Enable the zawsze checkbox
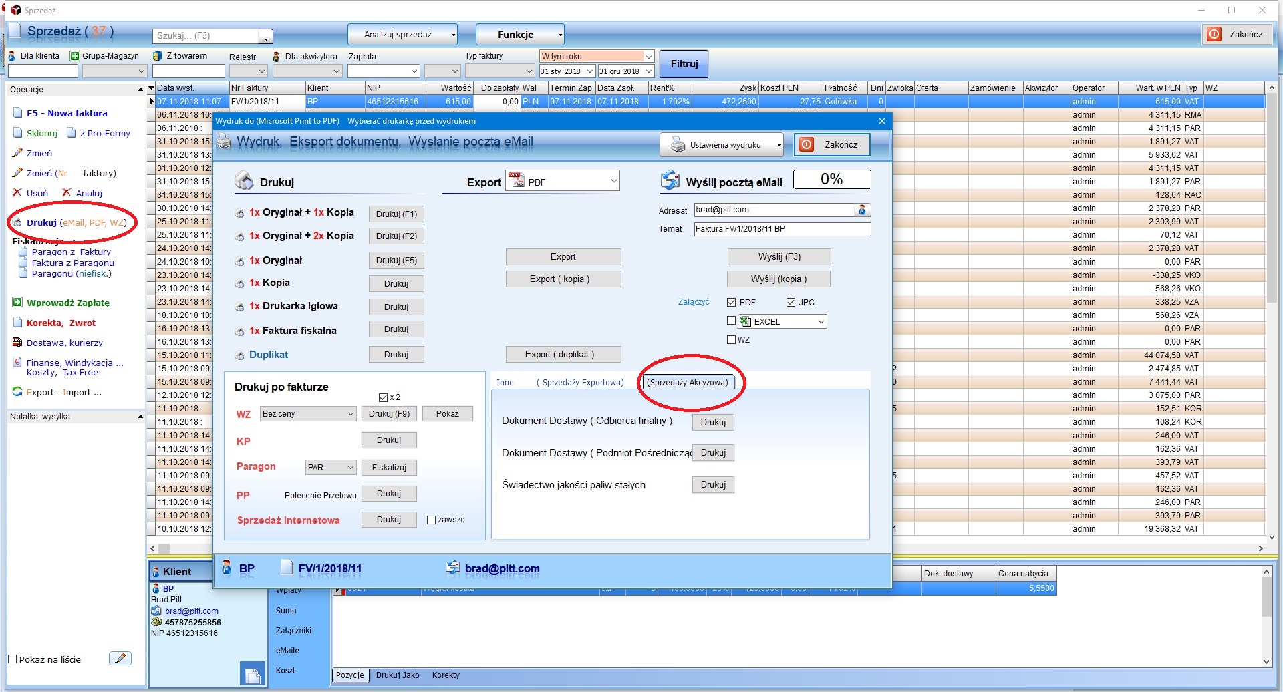Image resolution: width=1283 pixels, height=692 pixels. (x=431, y=520)
